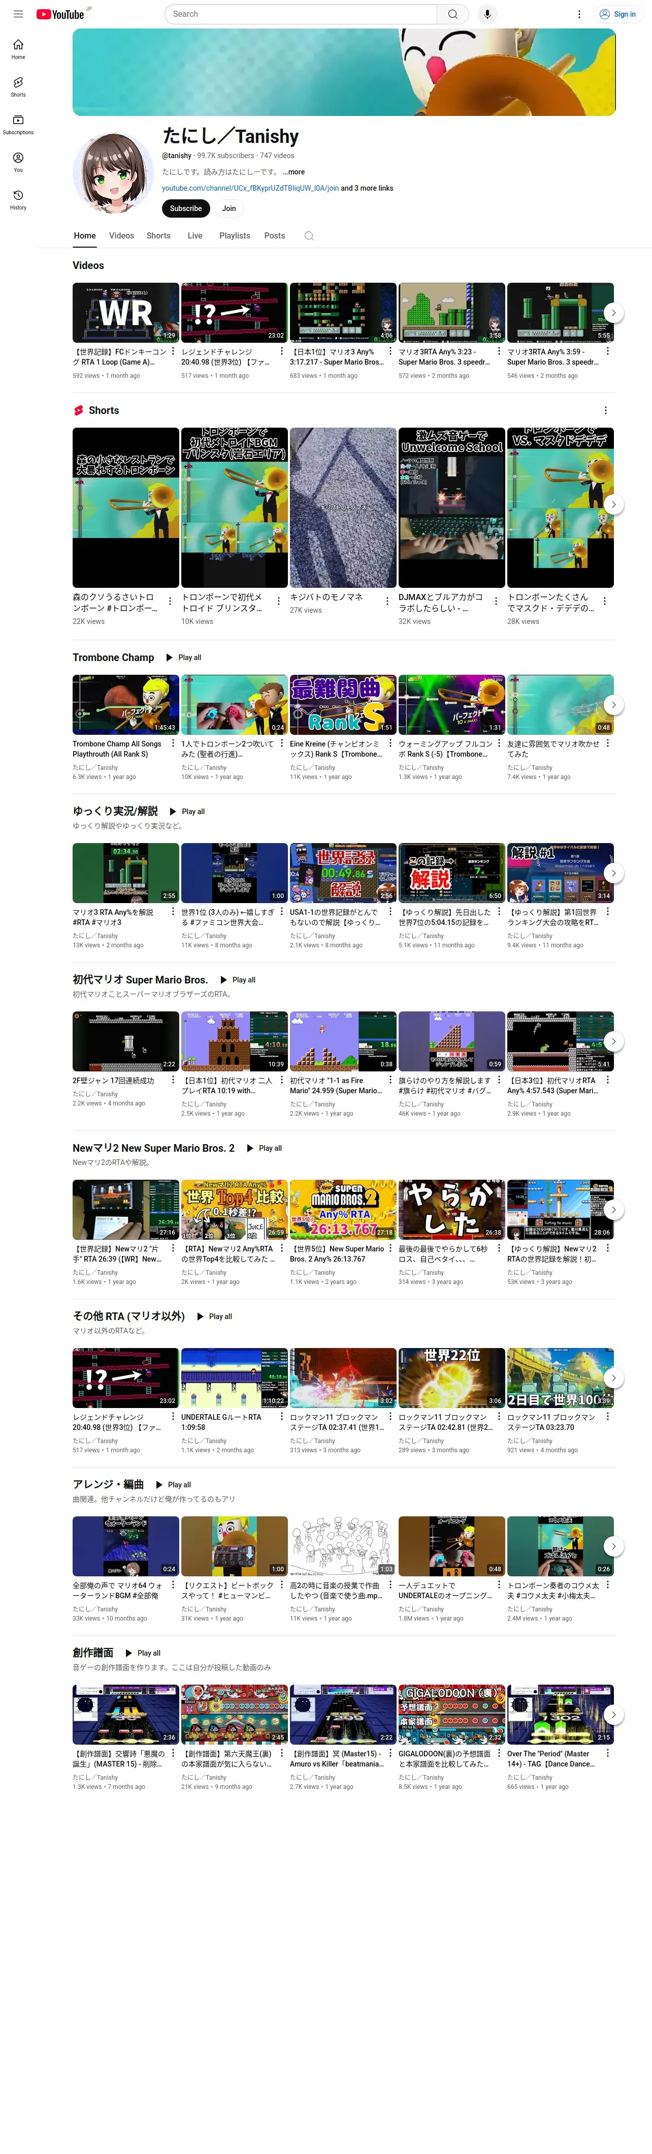Open options for 全部俺の声でマリオ64 video
Viewport: 652px width, 2154px height.
tap(173, 1584)
